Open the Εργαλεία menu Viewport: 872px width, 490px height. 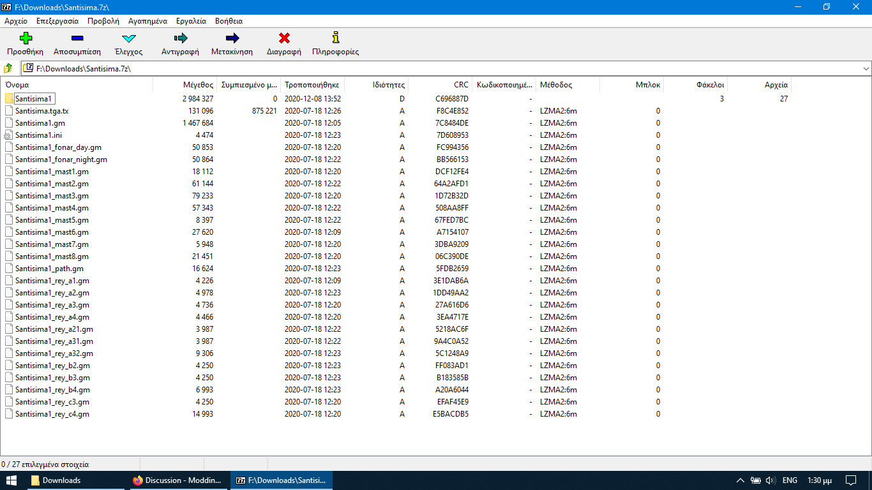[190, 21]
